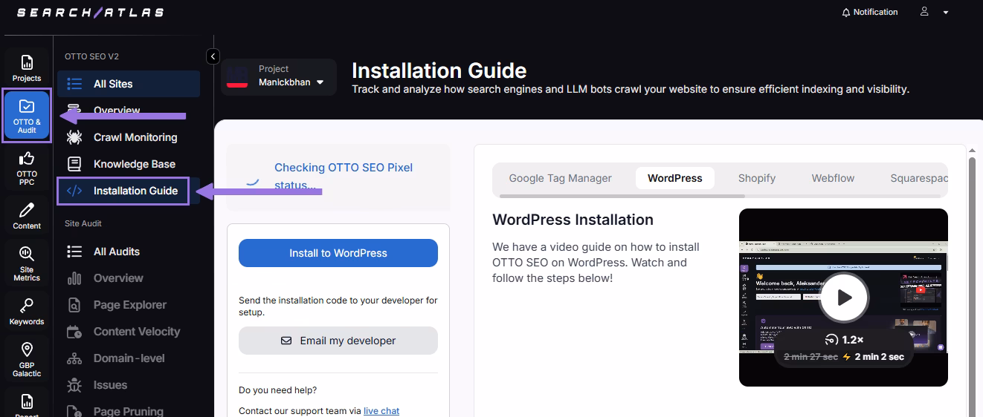Collapse the sidebar with the chevron button
Image resolution: width=983 pixels, height=417 pixels.
pos(213,56)
